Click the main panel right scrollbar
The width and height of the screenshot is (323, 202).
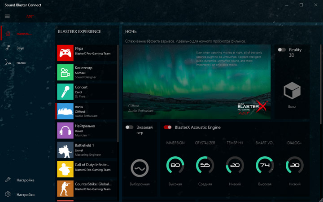321,84
